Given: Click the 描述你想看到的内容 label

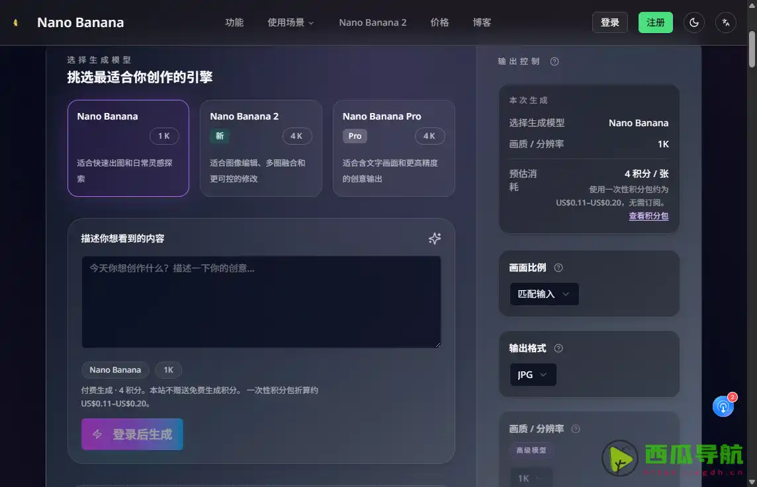Looking at the screenshot, I should pyautogui.click(x=122, y=239).
